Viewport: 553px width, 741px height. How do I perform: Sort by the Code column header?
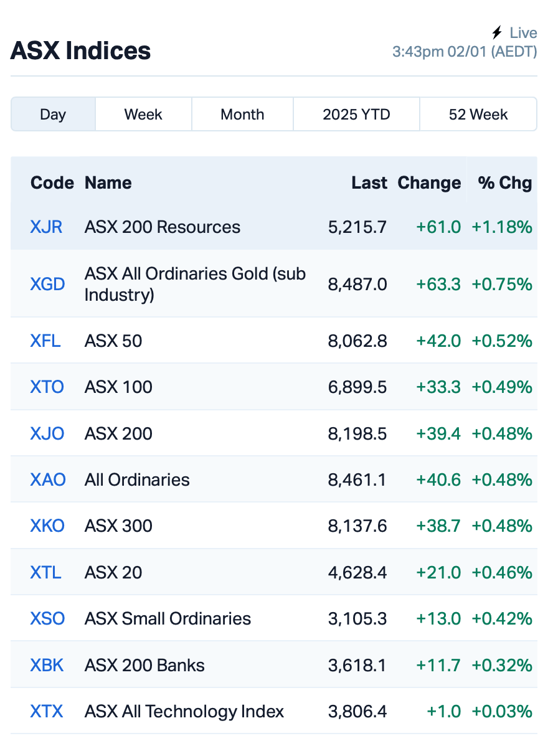pos(52,183)
